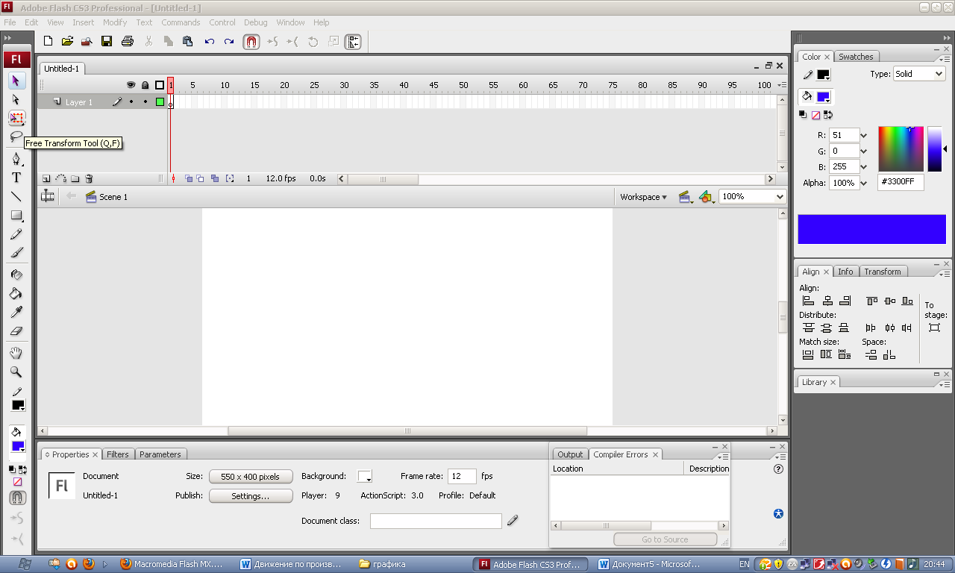
Task: Select the Rectangle tool
Action: coord(16,216)
